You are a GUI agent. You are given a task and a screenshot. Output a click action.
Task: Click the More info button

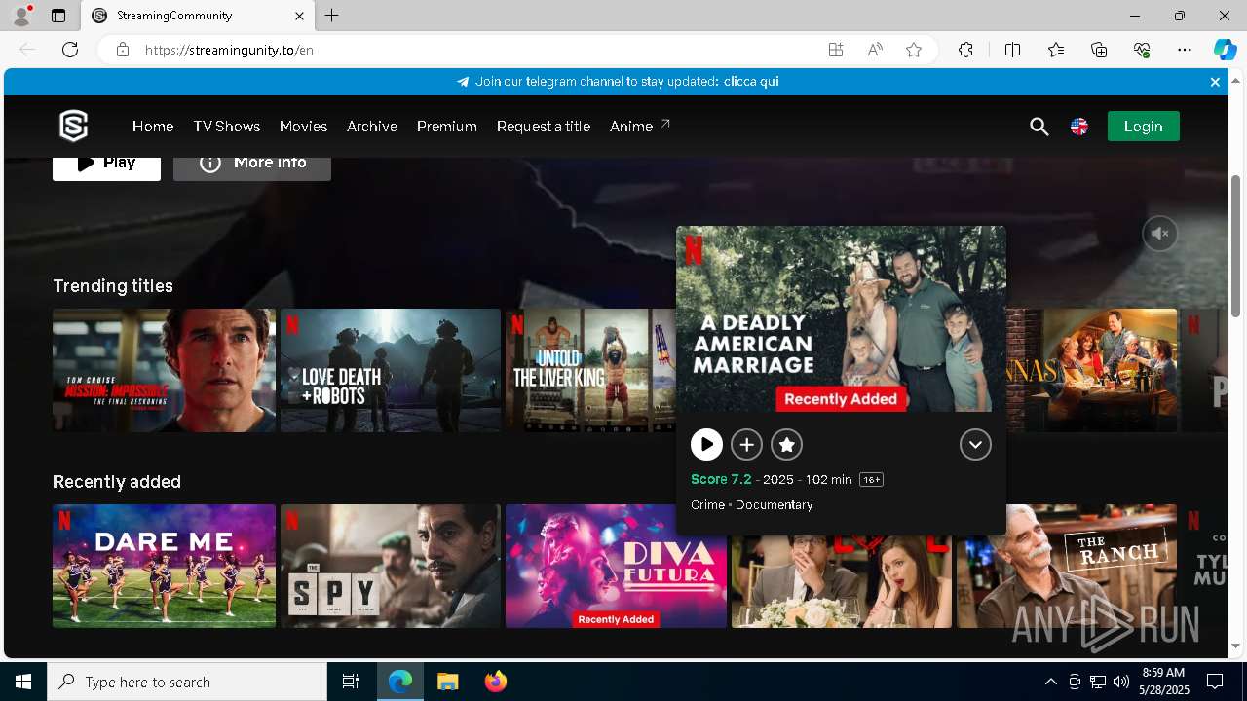click(252, 166)
